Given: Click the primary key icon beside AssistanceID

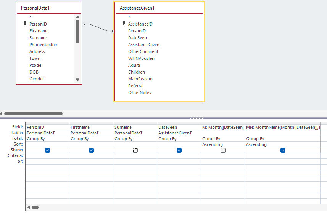Looking at the screenshot, I should point(123,24).
